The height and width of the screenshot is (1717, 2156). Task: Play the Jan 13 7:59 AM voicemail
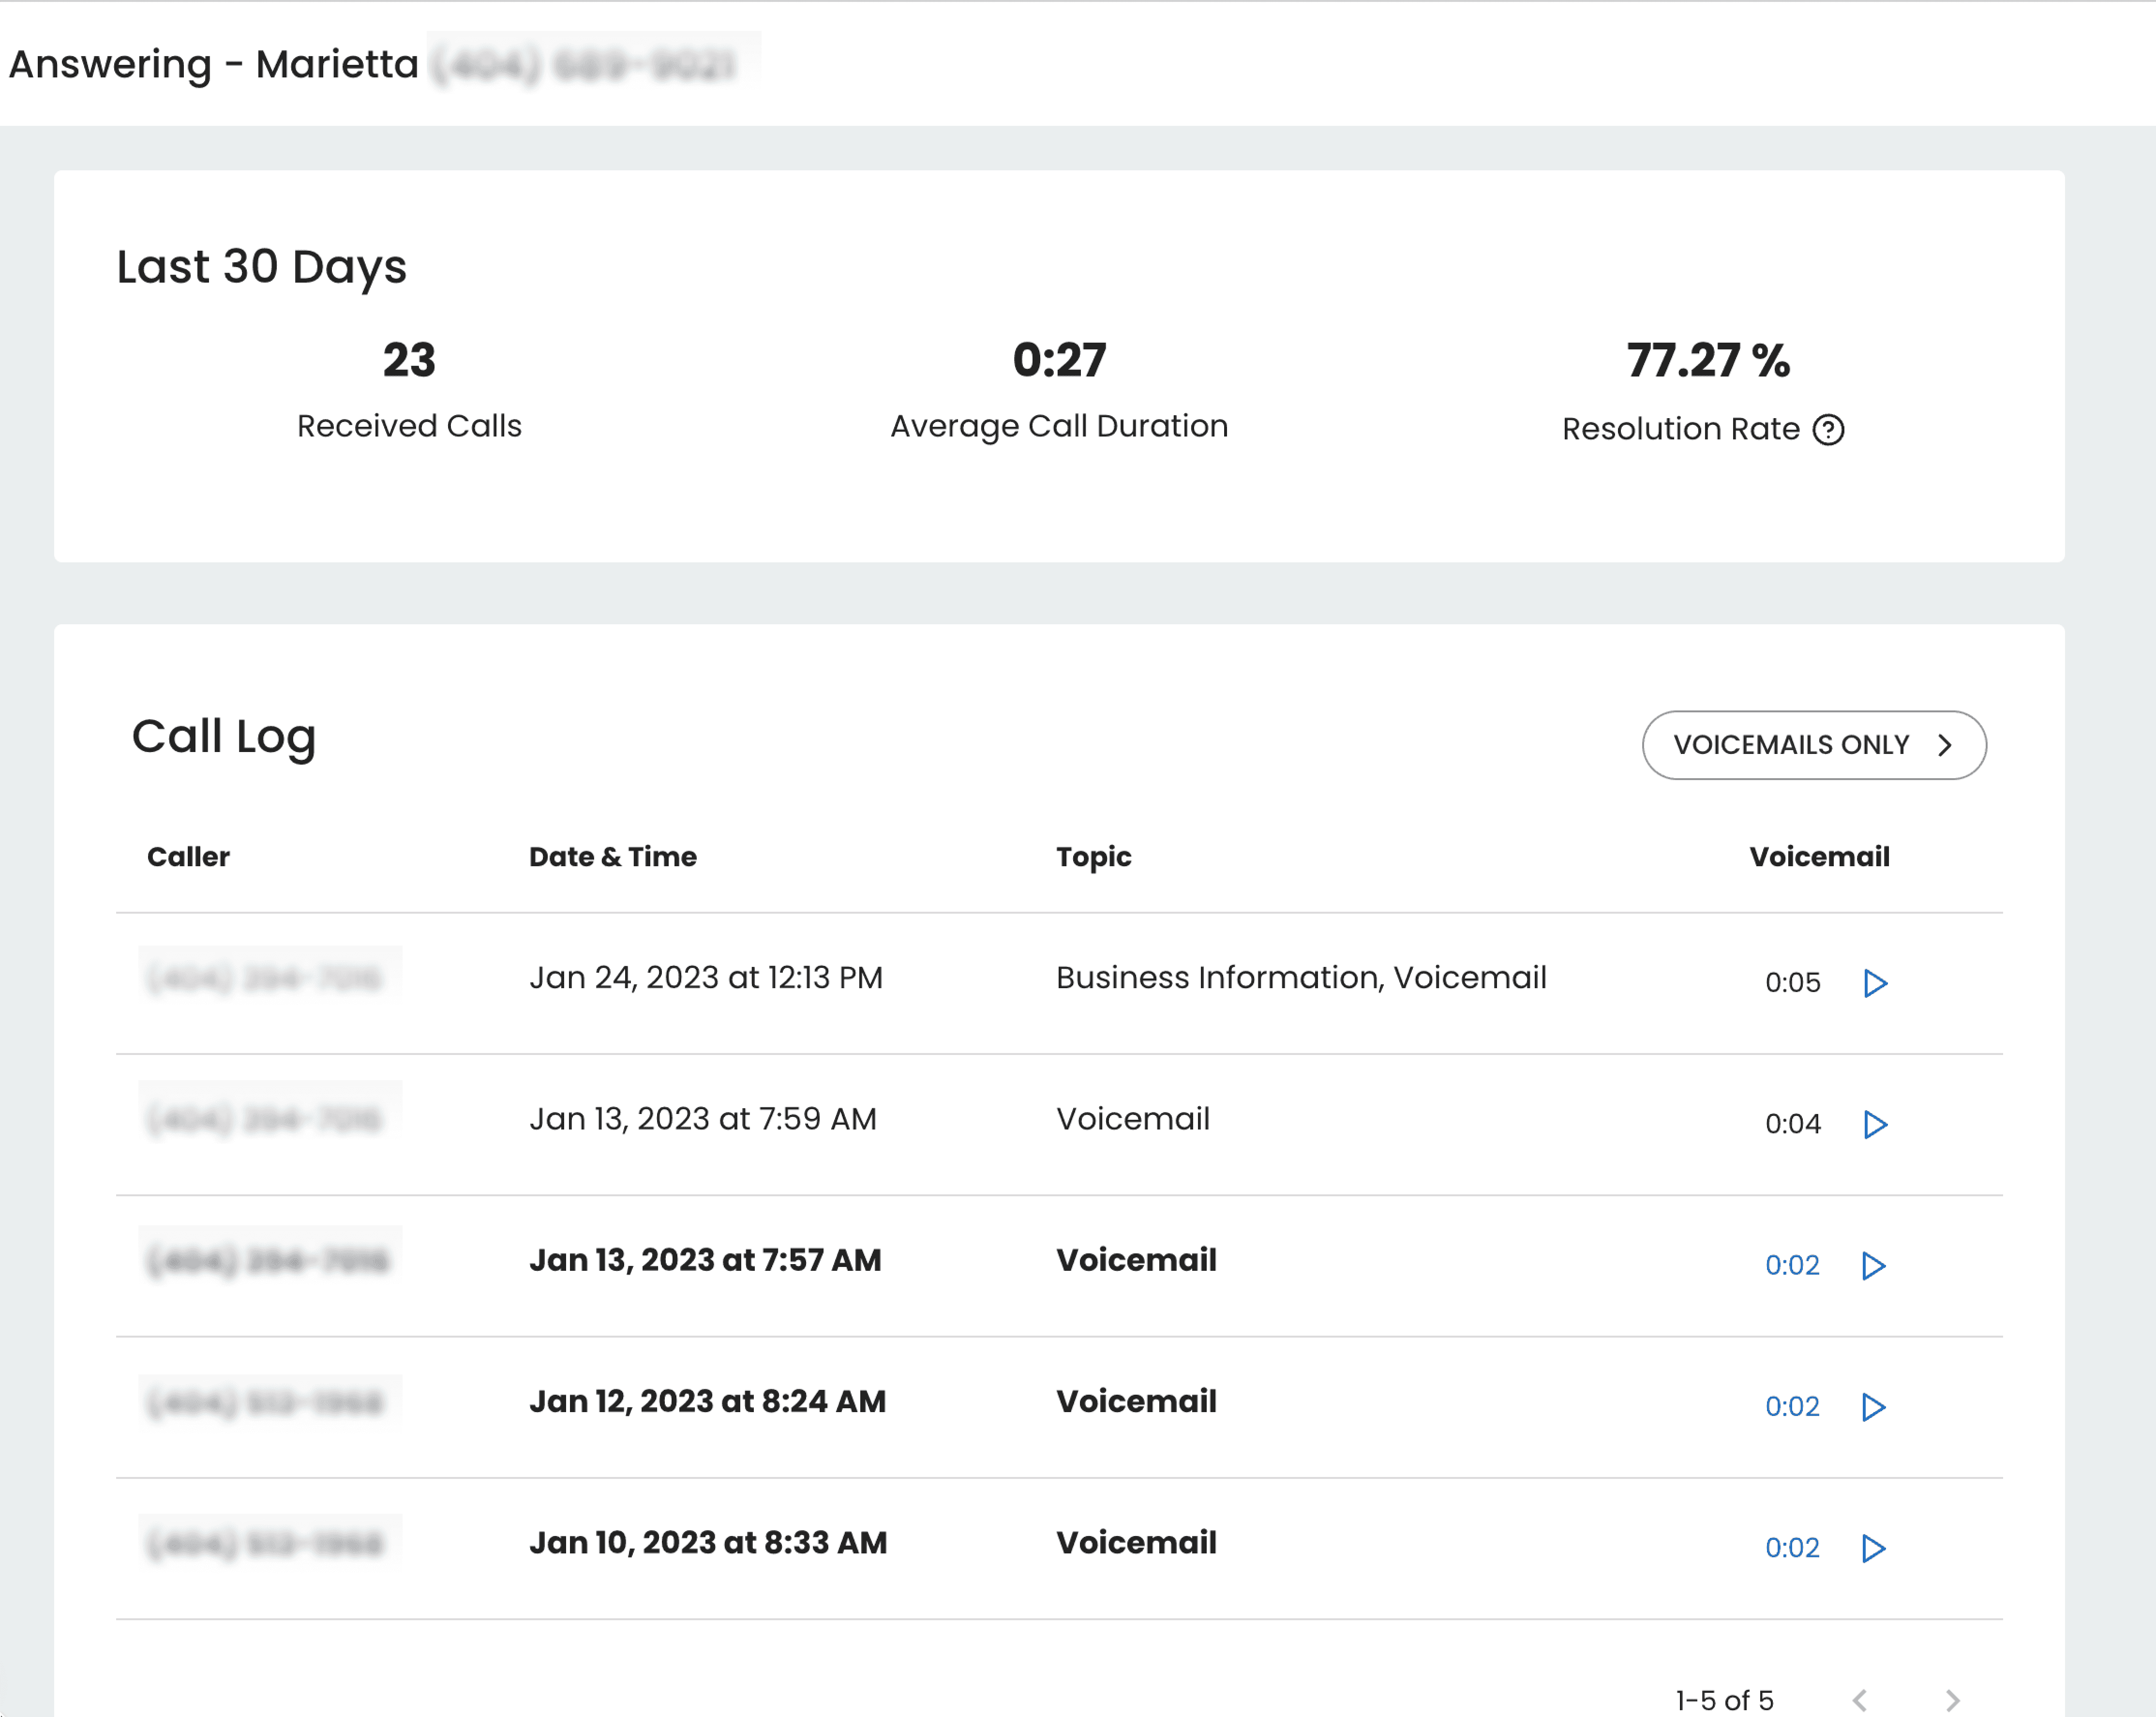coord(1874,1124)
